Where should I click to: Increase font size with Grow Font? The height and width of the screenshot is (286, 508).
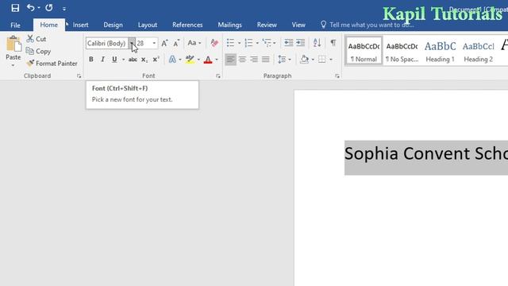(164, 43)
